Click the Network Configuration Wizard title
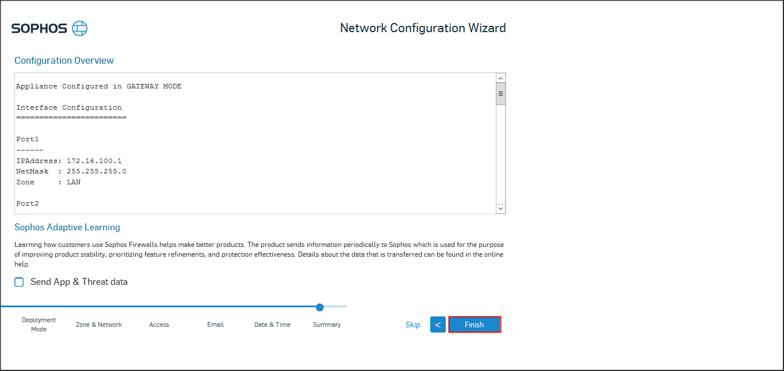 click(423, 28)
